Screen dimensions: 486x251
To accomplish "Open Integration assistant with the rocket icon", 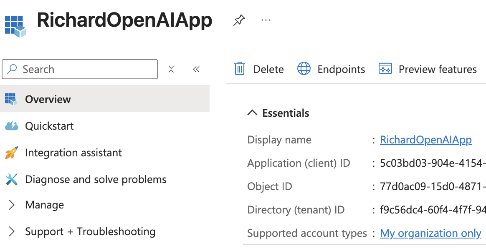I will coord(73,153).
